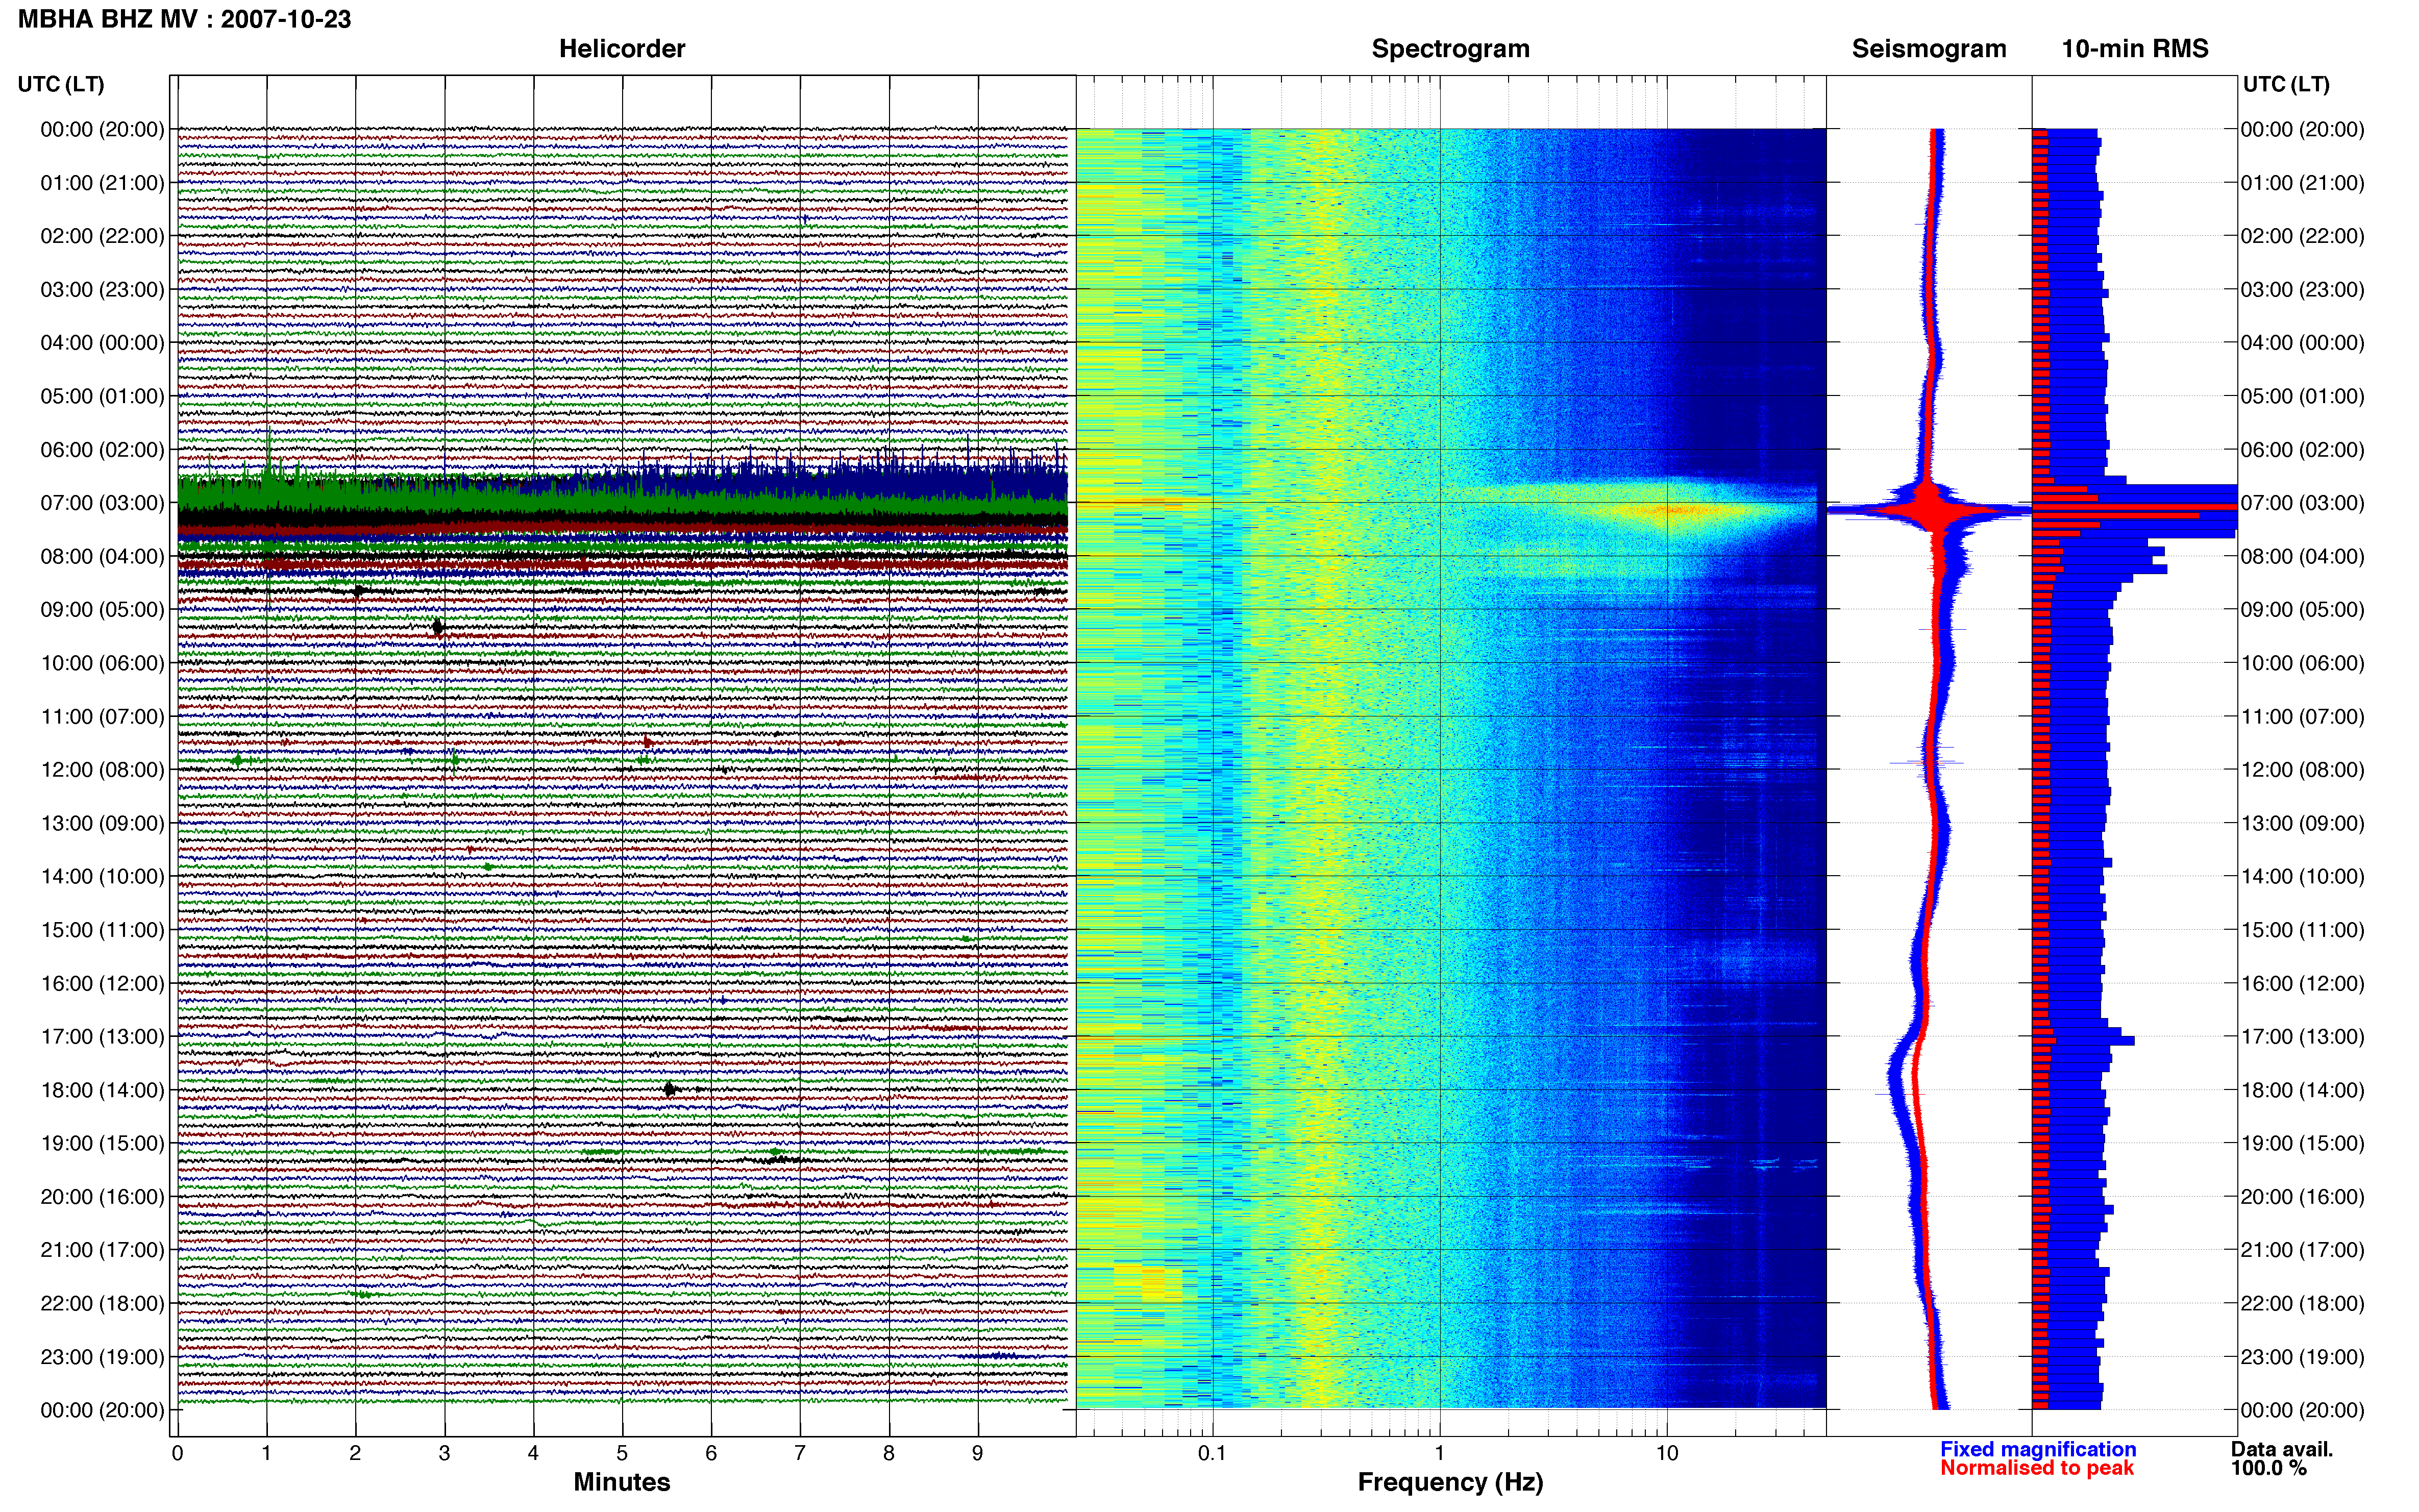
Task: Click the protruding RMS bar near 17:00
Action: tap(2083, 1041)
